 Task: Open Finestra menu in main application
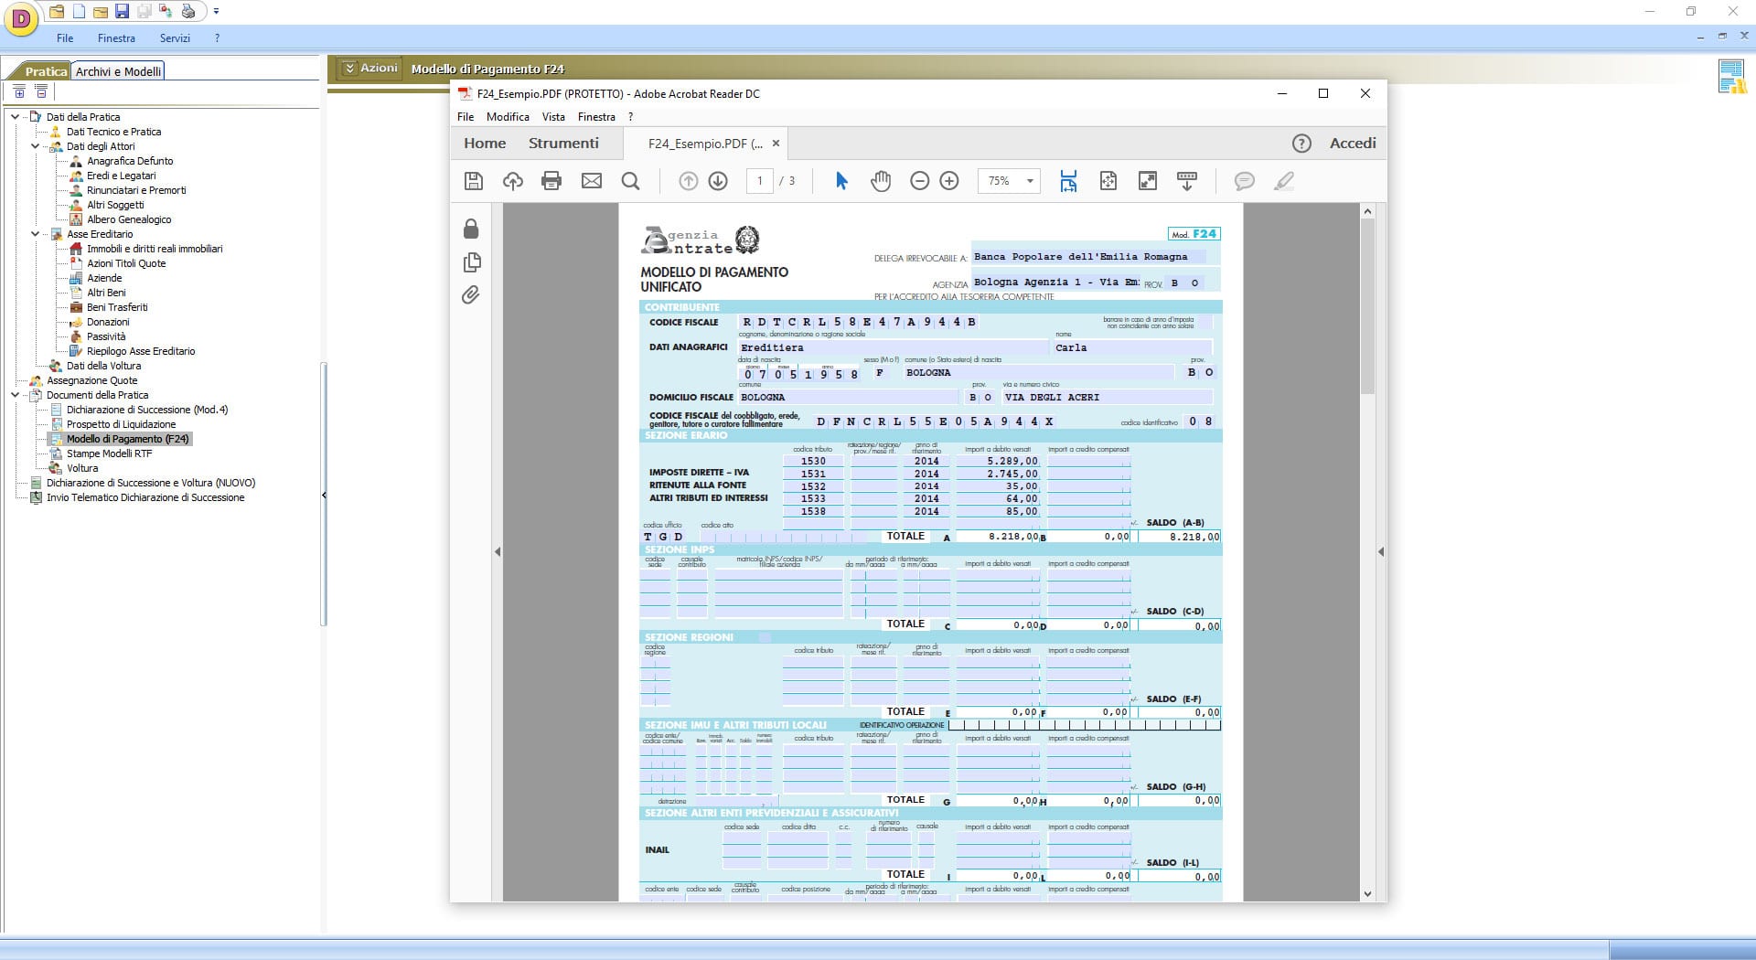[x=116, y=38]
